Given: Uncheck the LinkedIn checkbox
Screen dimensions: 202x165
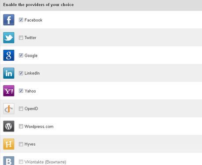Looking at the screenshot, I should (x=21, y=73).
